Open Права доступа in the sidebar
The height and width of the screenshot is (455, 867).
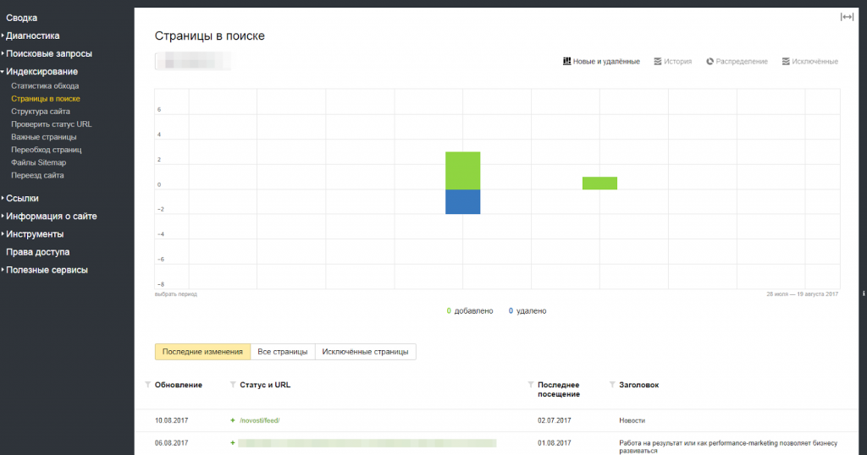click(37, 252)
